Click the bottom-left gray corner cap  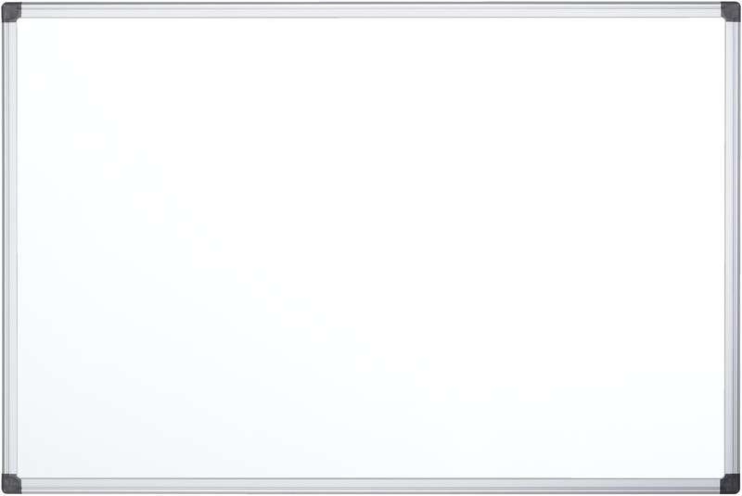pos(11,483)
